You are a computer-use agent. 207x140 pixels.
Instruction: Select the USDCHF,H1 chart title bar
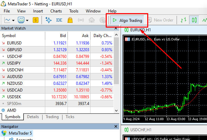(164, 130)
